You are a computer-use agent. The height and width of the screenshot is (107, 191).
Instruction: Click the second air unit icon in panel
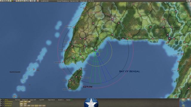tap(25, 102)
